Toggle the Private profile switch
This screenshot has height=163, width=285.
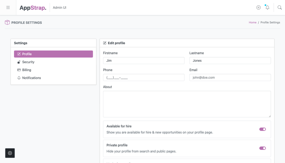coord(262,148)
